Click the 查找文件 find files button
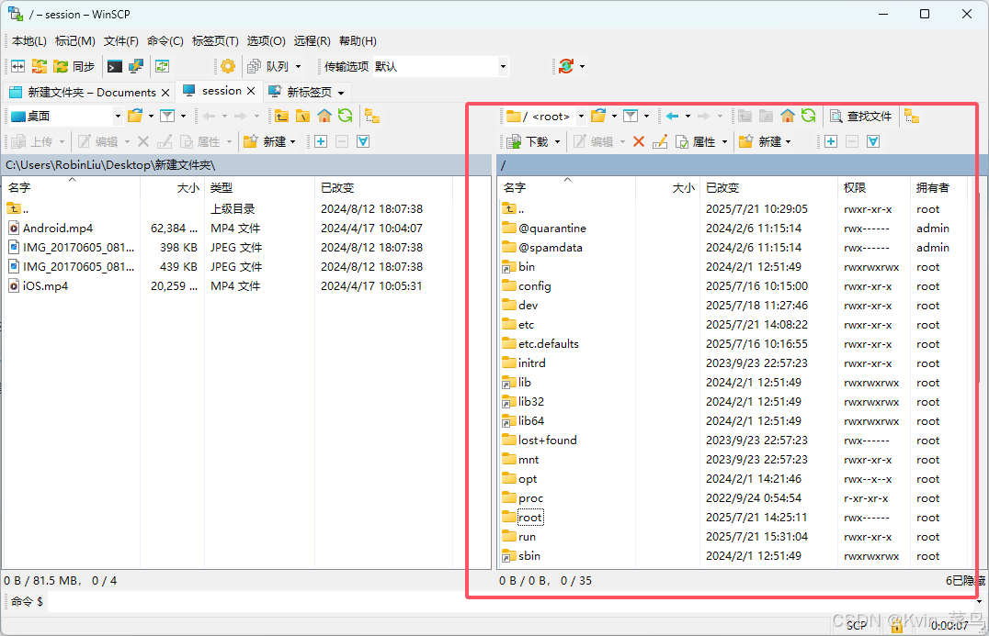Viewport: 989px width, 636px height. click(861, 116)
